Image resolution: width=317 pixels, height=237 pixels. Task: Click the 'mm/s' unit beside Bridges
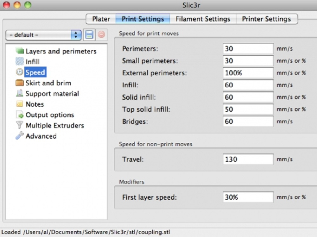(x=284, y=121)
